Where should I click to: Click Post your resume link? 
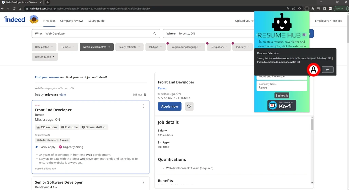[x=47, y=77]
